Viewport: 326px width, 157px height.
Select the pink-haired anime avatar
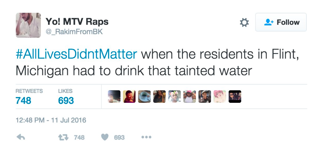click(220, 97)
